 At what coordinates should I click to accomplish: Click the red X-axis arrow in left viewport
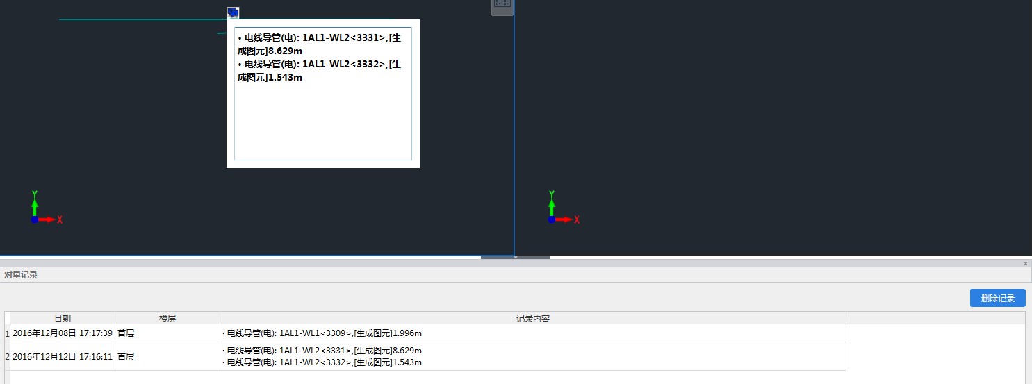click(48, 219)
